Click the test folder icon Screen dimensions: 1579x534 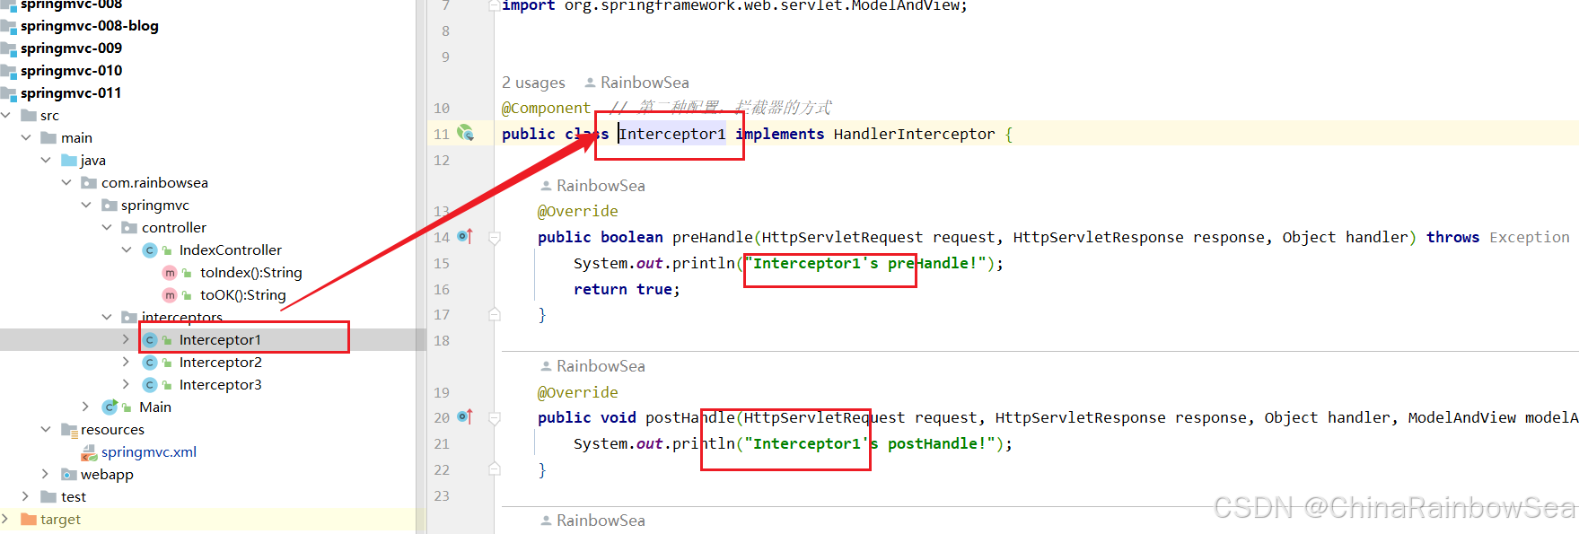tap(48, 496)
